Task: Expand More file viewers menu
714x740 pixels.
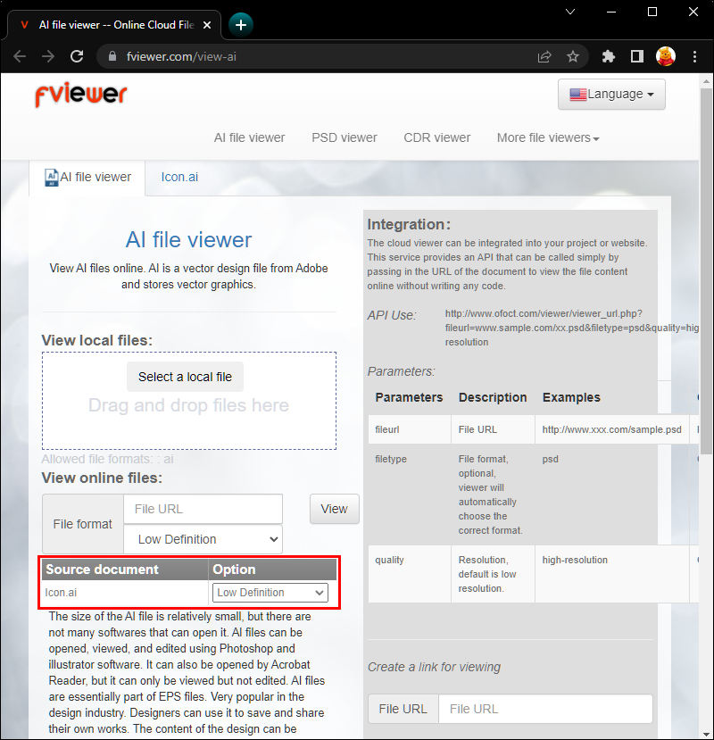Action: [548, 137]
